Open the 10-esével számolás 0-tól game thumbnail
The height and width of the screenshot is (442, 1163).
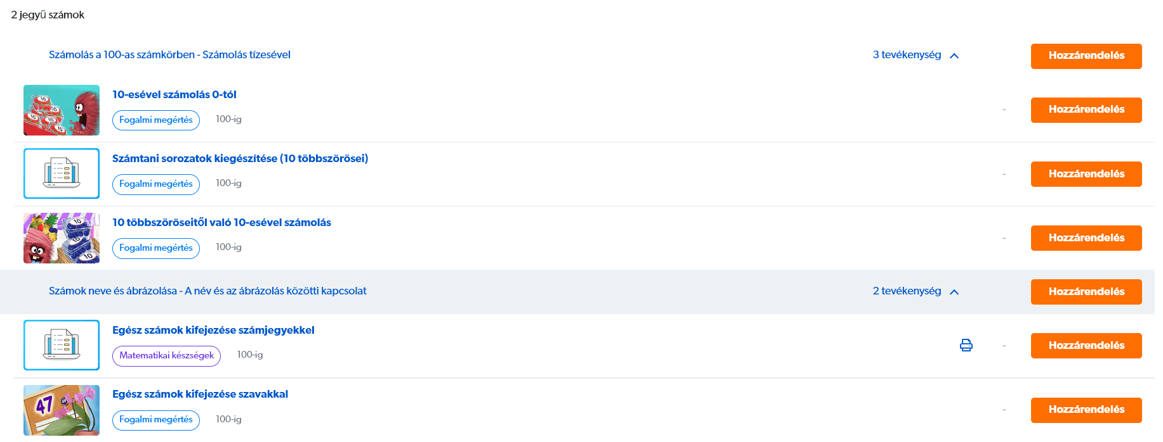[62, 110]
